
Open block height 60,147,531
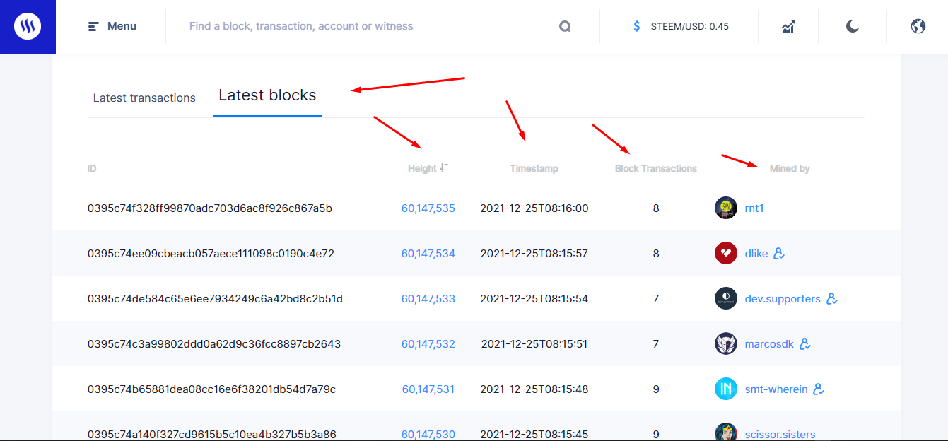coord(428,389)
